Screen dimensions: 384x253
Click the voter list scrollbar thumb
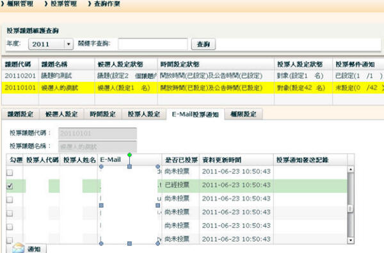pyautogui.click(x=351, y=209)
